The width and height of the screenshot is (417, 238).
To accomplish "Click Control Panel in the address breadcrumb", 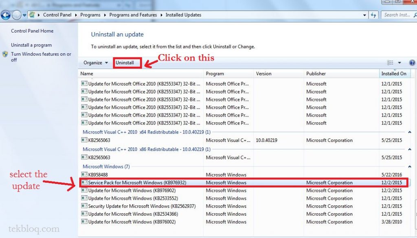I will point(57,15).
